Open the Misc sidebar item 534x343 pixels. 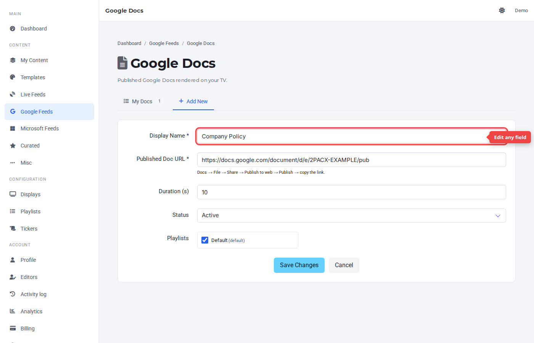point(49,163)
